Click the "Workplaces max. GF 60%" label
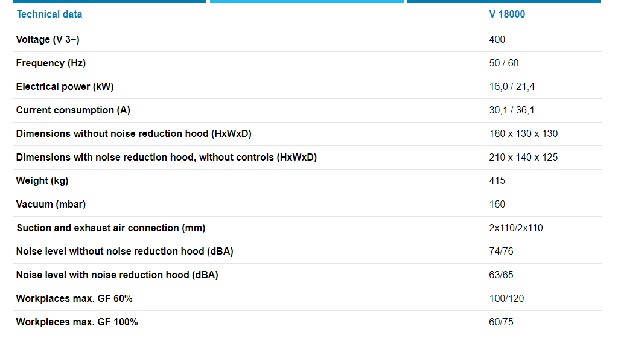Image resolution: width=618 pixels, height=338 pixels. pyautogui.click(x=74, y=298)
